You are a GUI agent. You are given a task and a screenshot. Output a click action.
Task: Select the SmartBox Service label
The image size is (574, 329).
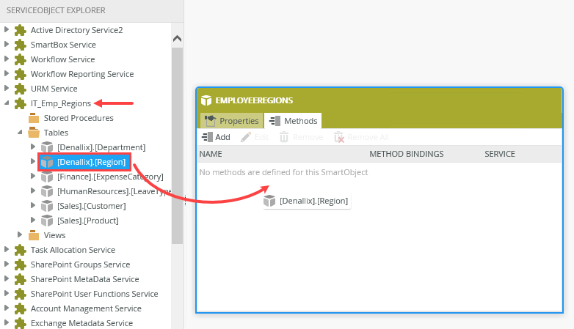pos(63,45)
